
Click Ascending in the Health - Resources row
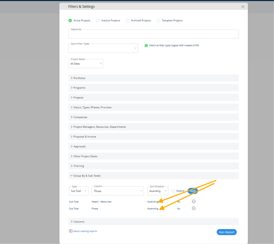tap(153, 202)
